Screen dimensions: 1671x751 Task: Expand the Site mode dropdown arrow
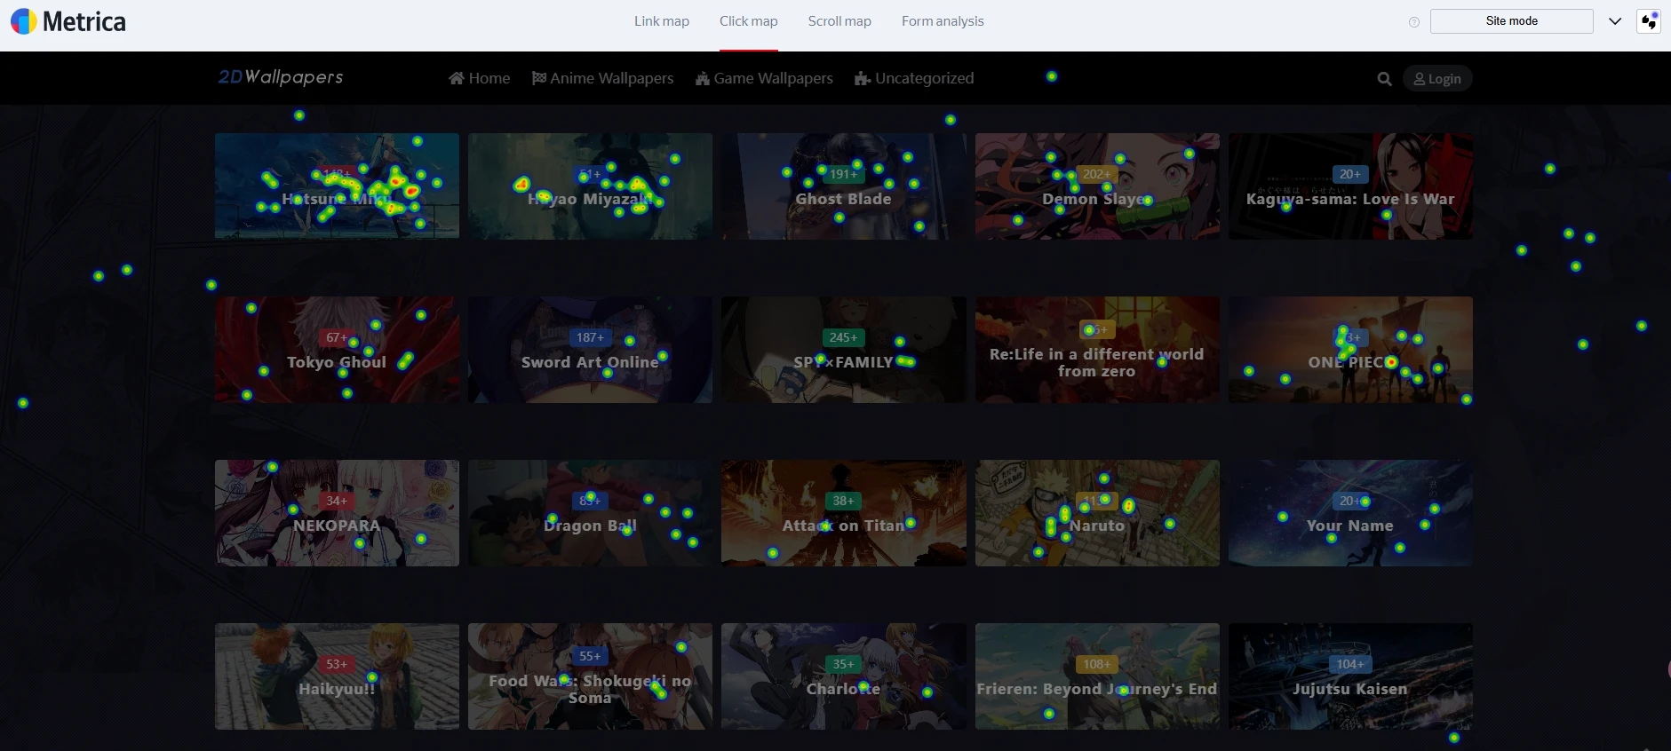tap(1615, 21)
